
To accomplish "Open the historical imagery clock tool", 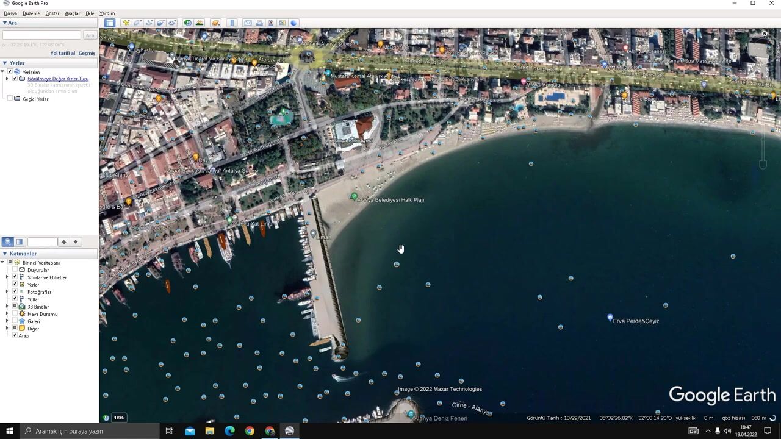I will (188, 23).
